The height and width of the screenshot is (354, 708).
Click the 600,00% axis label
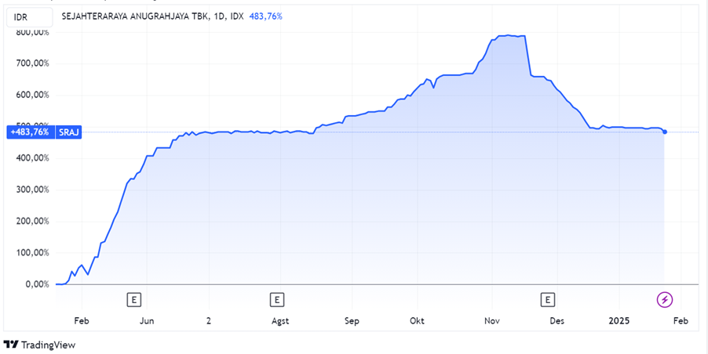coord(33,95)
